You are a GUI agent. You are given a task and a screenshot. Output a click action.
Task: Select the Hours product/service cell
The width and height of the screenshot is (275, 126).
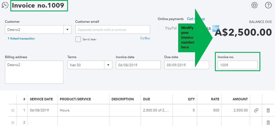click(83, 110)
